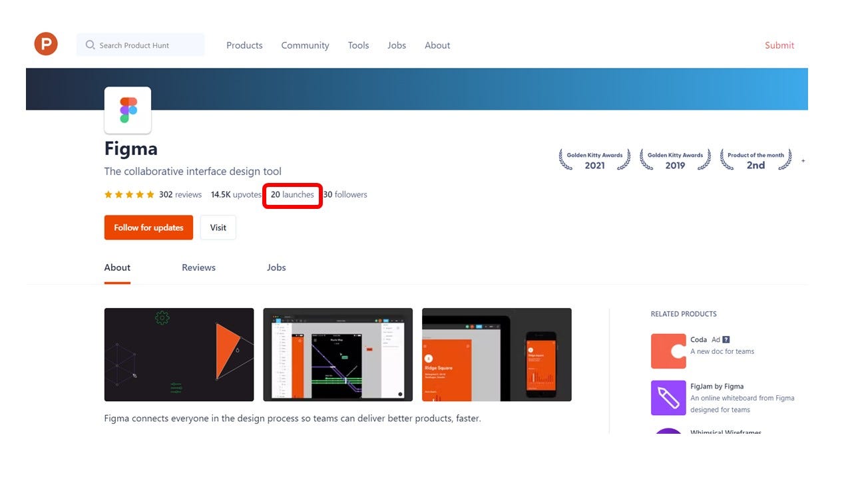This screenshot has height=479, width=852.
Task: Open the Tools menu
Action: coord(358,45)
